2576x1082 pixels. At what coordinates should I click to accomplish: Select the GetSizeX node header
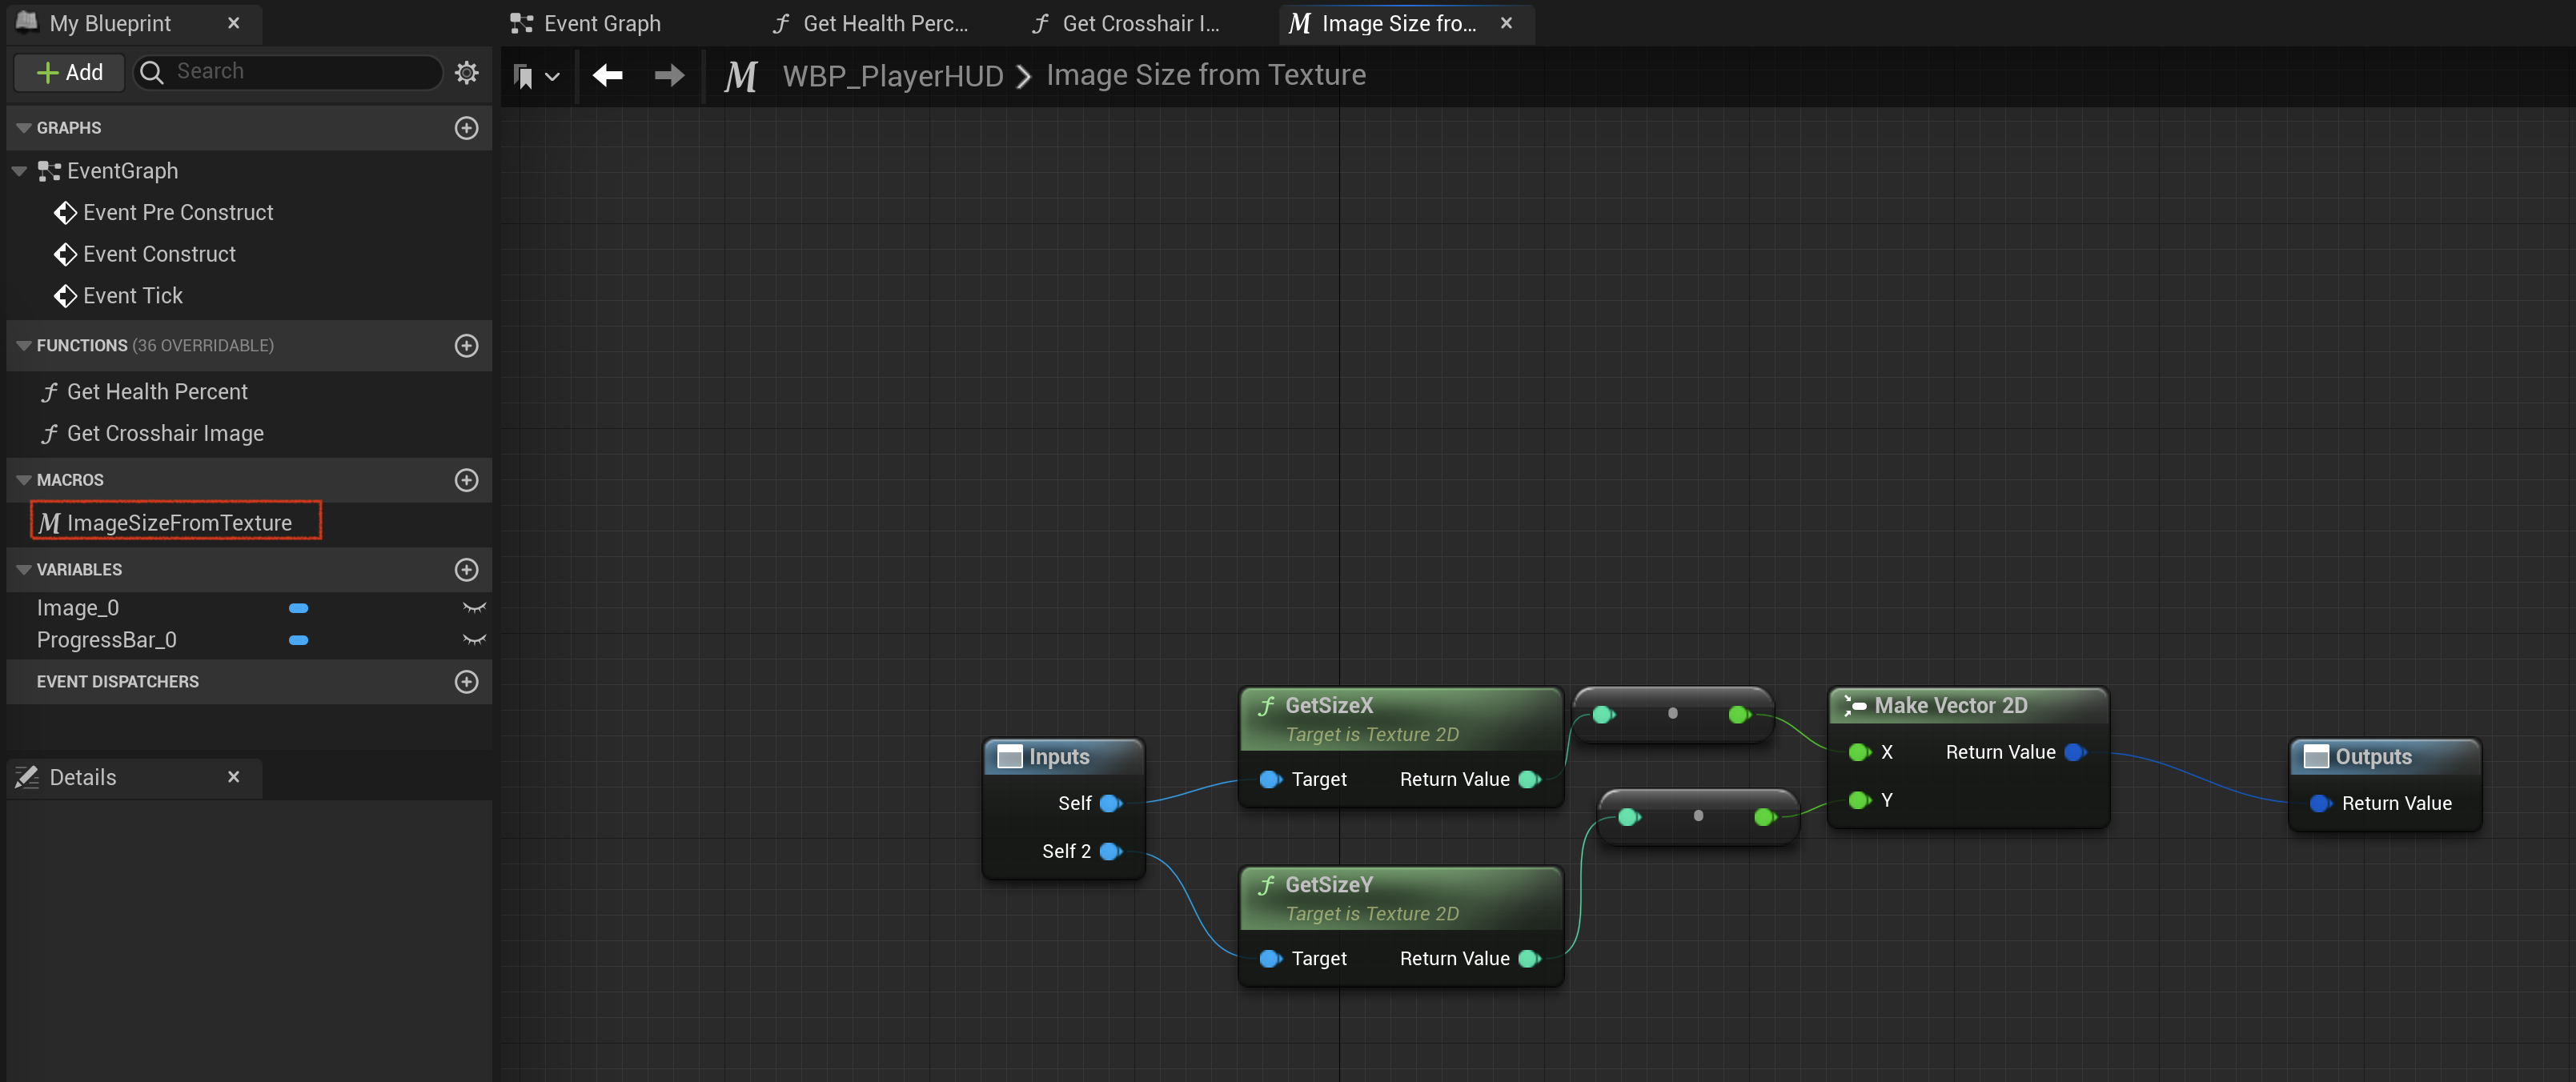1400,718
